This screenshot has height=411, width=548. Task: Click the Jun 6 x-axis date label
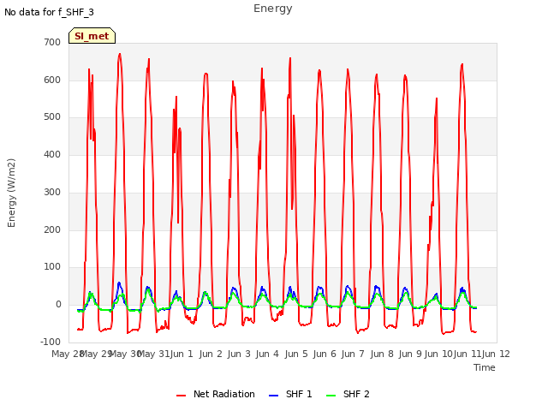325,354
